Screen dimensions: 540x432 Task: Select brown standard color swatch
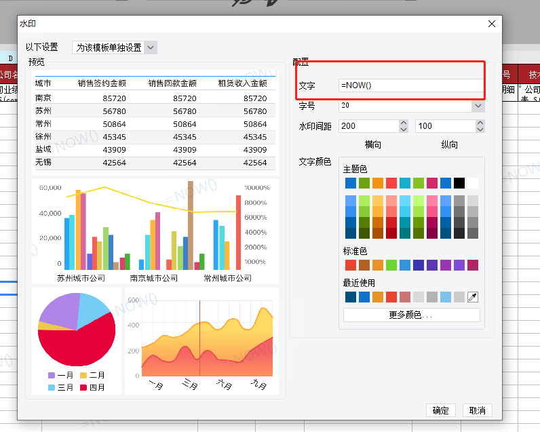point(364,265)
